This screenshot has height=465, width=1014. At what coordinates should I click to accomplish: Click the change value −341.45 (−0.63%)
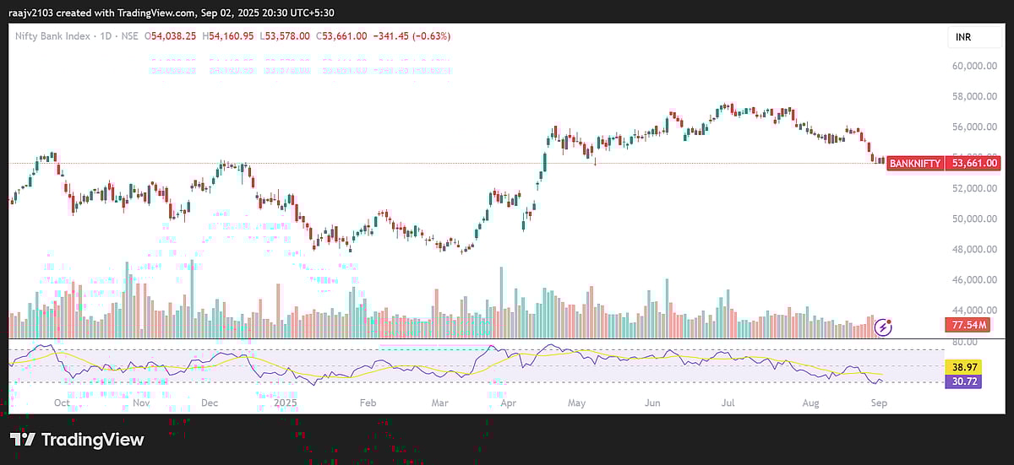pyautogui.click(x=412, y=36)
